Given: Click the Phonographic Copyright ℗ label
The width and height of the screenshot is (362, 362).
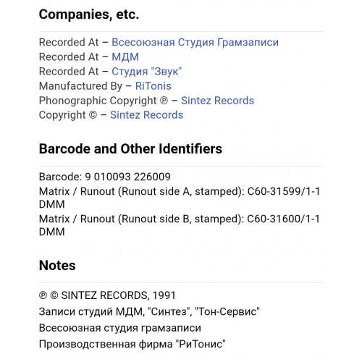Looking at the screenshot, I should coord(104,101).
